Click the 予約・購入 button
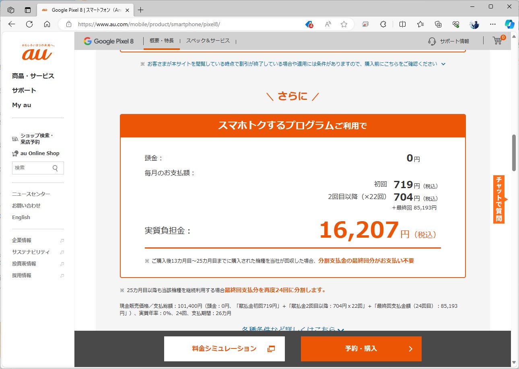This screenshot has height=369, width=519. [x=360, y=349]
